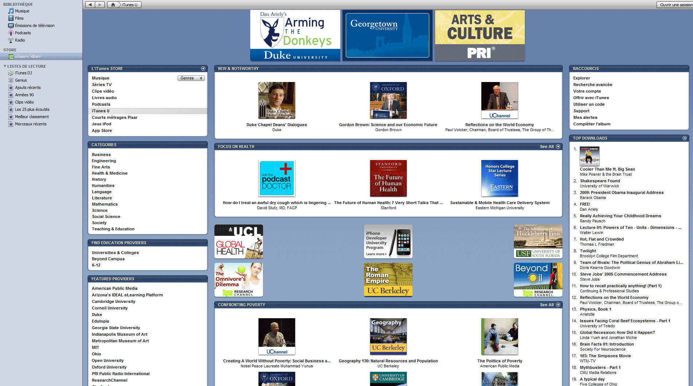
Task: Open Musique library in sidebar
Action: tap(22, 11)
